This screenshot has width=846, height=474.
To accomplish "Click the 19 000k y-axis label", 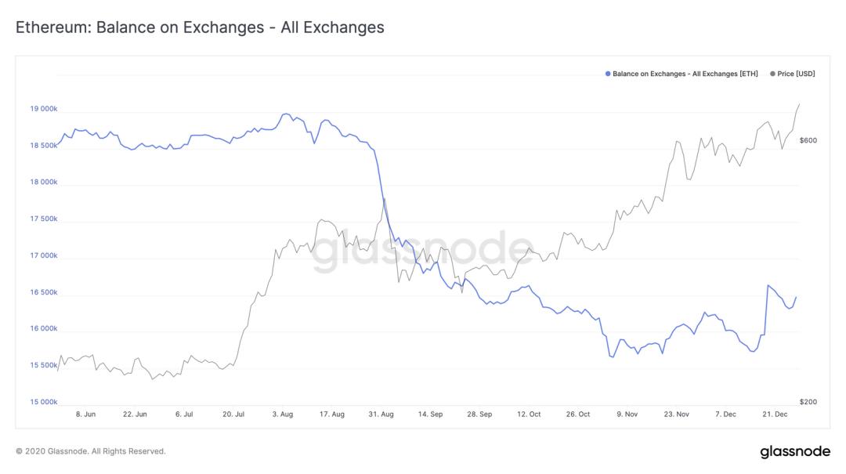I will click(44, 109).
